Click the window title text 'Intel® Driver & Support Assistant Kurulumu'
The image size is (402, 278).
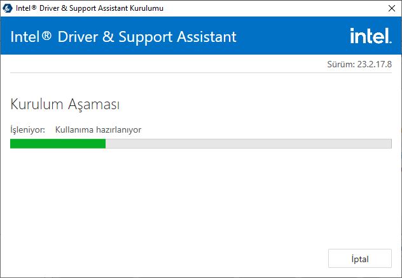[90, 8]
